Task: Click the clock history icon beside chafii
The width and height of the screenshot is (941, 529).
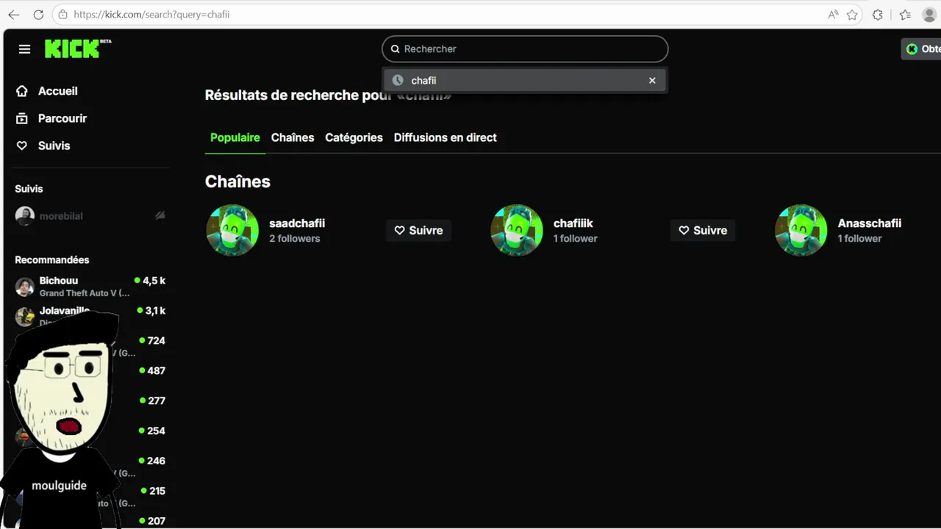Action: [x=398, y=80]
